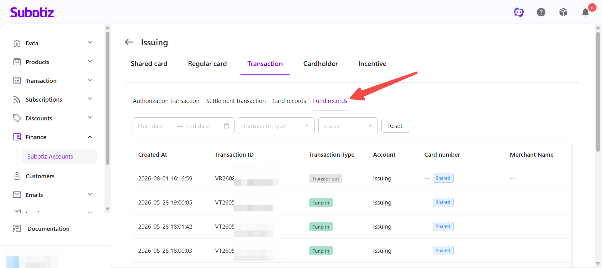602x268 pixels.
Task: Click the sidebar vertical scrollbar thumb
Action: pyautogui.click(x=108, y=98)
